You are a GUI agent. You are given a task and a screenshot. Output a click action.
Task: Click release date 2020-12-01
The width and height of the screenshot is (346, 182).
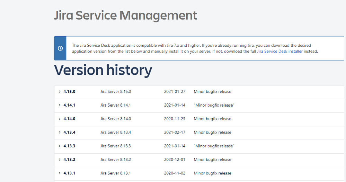point(175,160)
